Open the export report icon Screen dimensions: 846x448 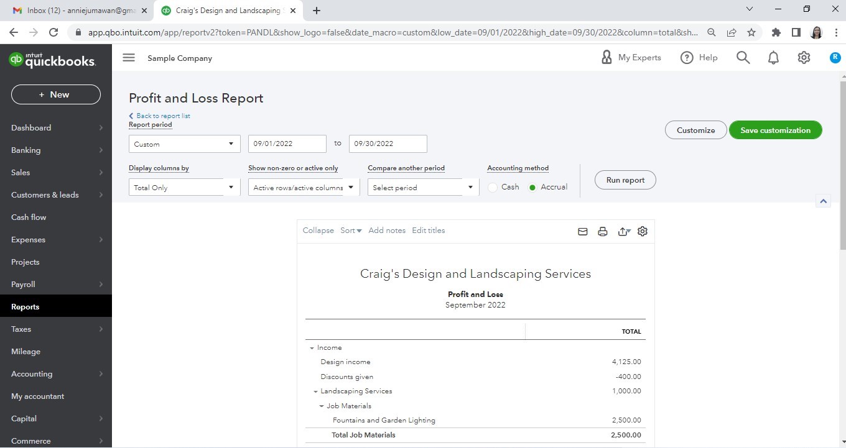pyautogui.click(x=623, y=231)
